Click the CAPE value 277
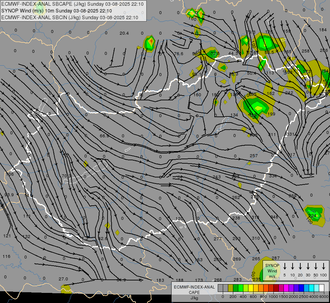This screenshot has height=303, width=330. [x=218, y=239]
